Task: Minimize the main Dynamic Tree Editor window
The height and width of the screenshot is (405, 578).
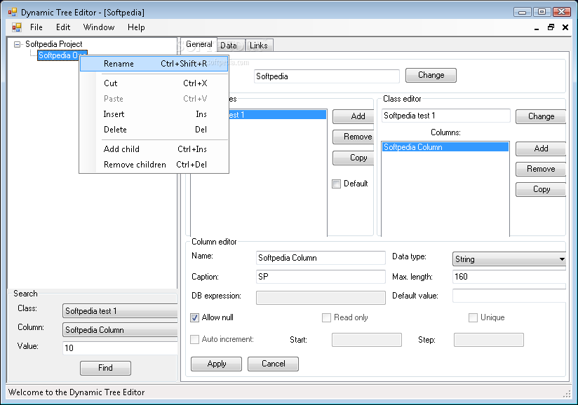Action: [x=523, y=12]
